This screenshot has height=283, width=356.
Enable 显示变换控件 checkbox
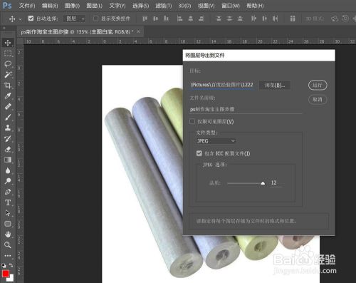95,19
